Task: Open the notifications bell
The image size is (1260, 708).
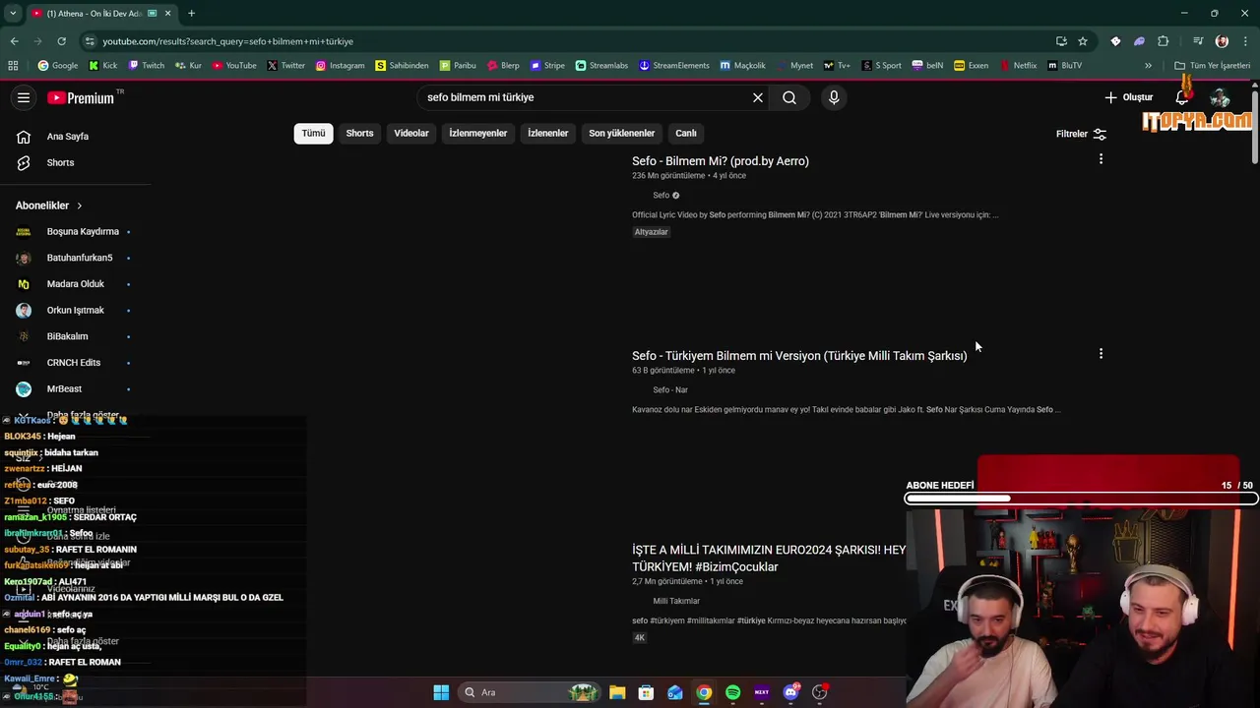Action: (1182, 97)
